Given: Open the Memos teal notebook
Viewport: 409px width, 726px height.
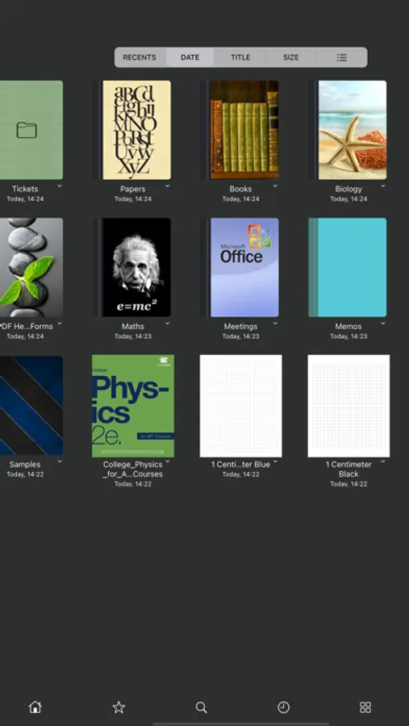Looking at the screenshot, I should coord(348,268).
